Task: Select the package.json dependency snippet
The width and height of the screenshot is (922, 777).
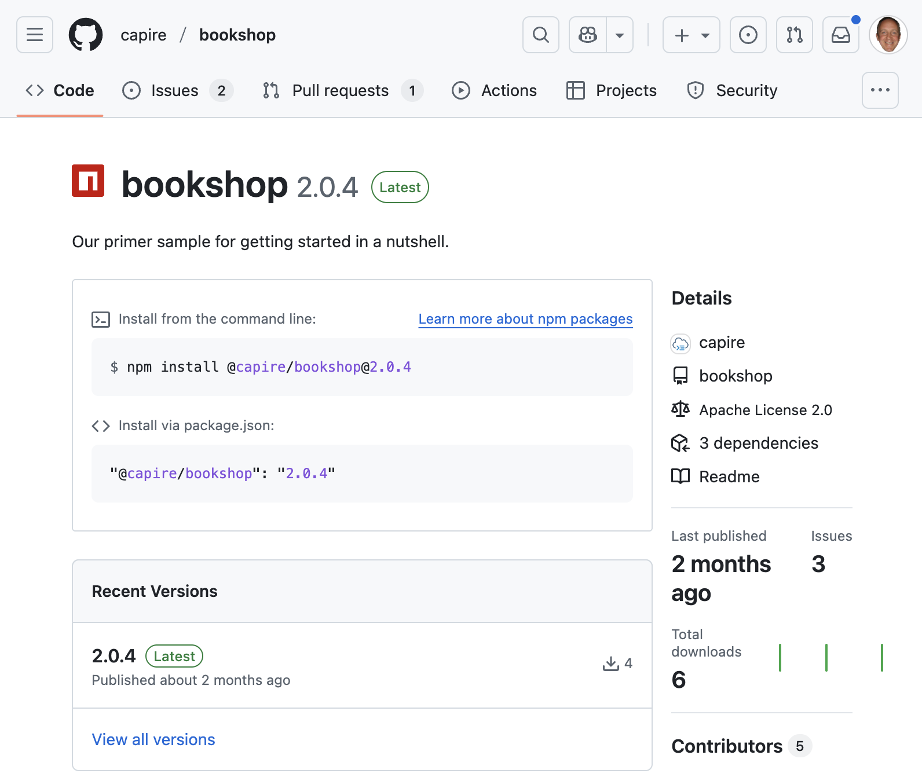Action: 223,474
